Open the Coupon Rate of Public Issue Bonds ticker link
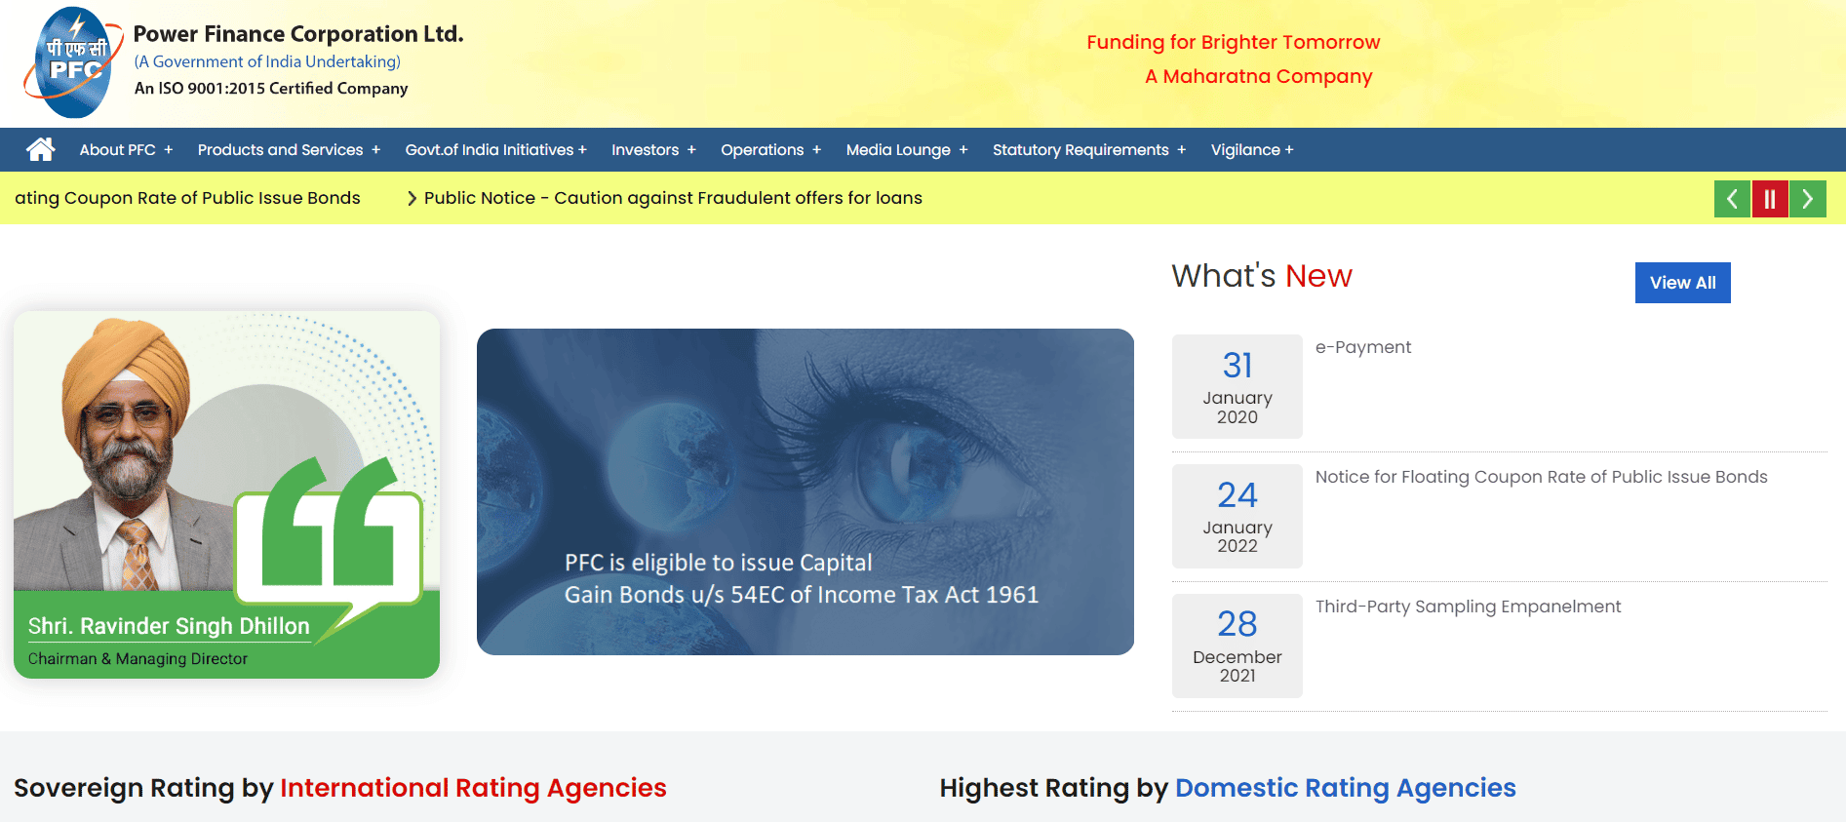Viewport: 1846px width, 822px height. tap(187, 198)
